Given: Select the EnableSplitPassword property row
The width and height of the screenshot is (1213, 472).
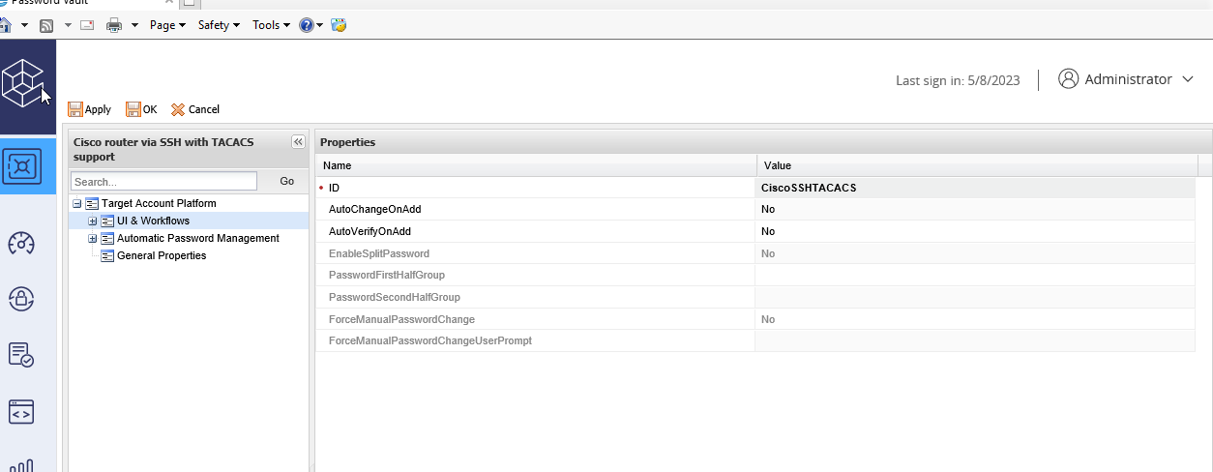Looking at the screenshot, I should [x=755, y=253].
